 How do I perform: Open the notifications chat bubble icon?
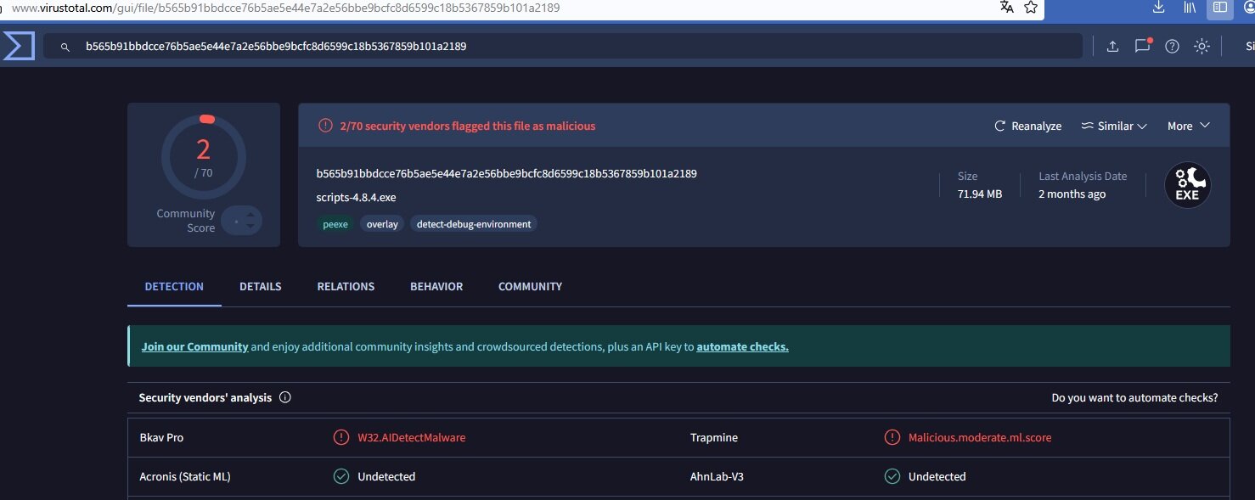(1142, 47)
